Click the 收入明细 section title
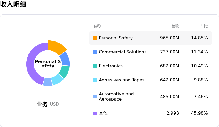The width and height of the screenshot is (219, 127). [13, 4]
